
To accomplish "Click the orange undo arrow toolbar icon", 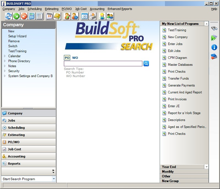I will tap(24, 16).
